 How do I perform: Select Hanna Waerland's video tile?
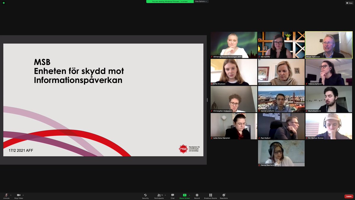click(281, 153)
